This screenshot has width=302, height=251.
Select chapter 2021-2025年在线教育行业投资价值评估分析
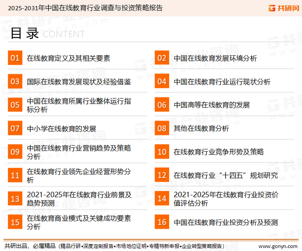click(x=226, y=199)
